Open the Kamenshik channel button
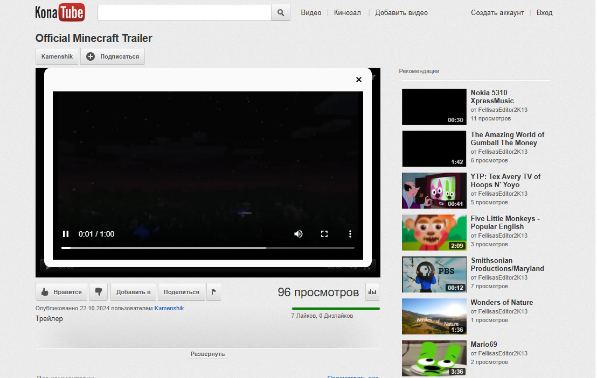This screenshot has width=597, height=378. (57, 56)
